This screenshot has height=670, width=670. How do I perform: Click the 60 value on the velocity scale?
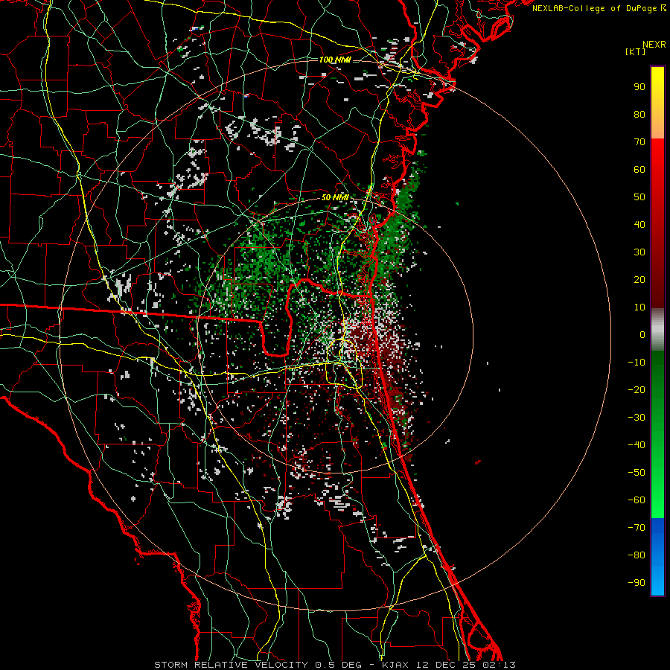[639, 170]
